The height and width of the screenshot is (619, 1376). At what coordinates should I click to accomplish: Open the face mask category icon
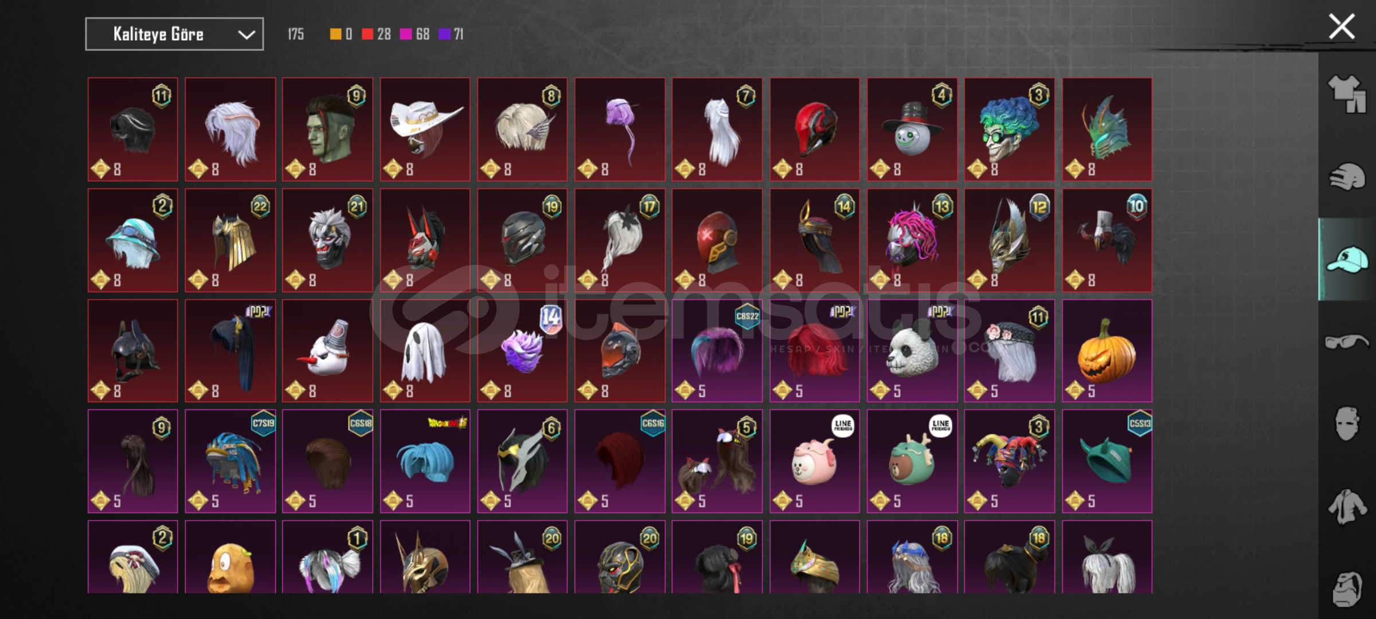tap(1347, 424)
